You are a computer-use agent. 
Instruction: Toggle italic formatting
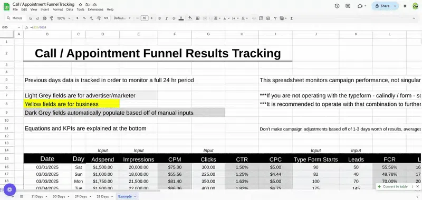point(167,18)
